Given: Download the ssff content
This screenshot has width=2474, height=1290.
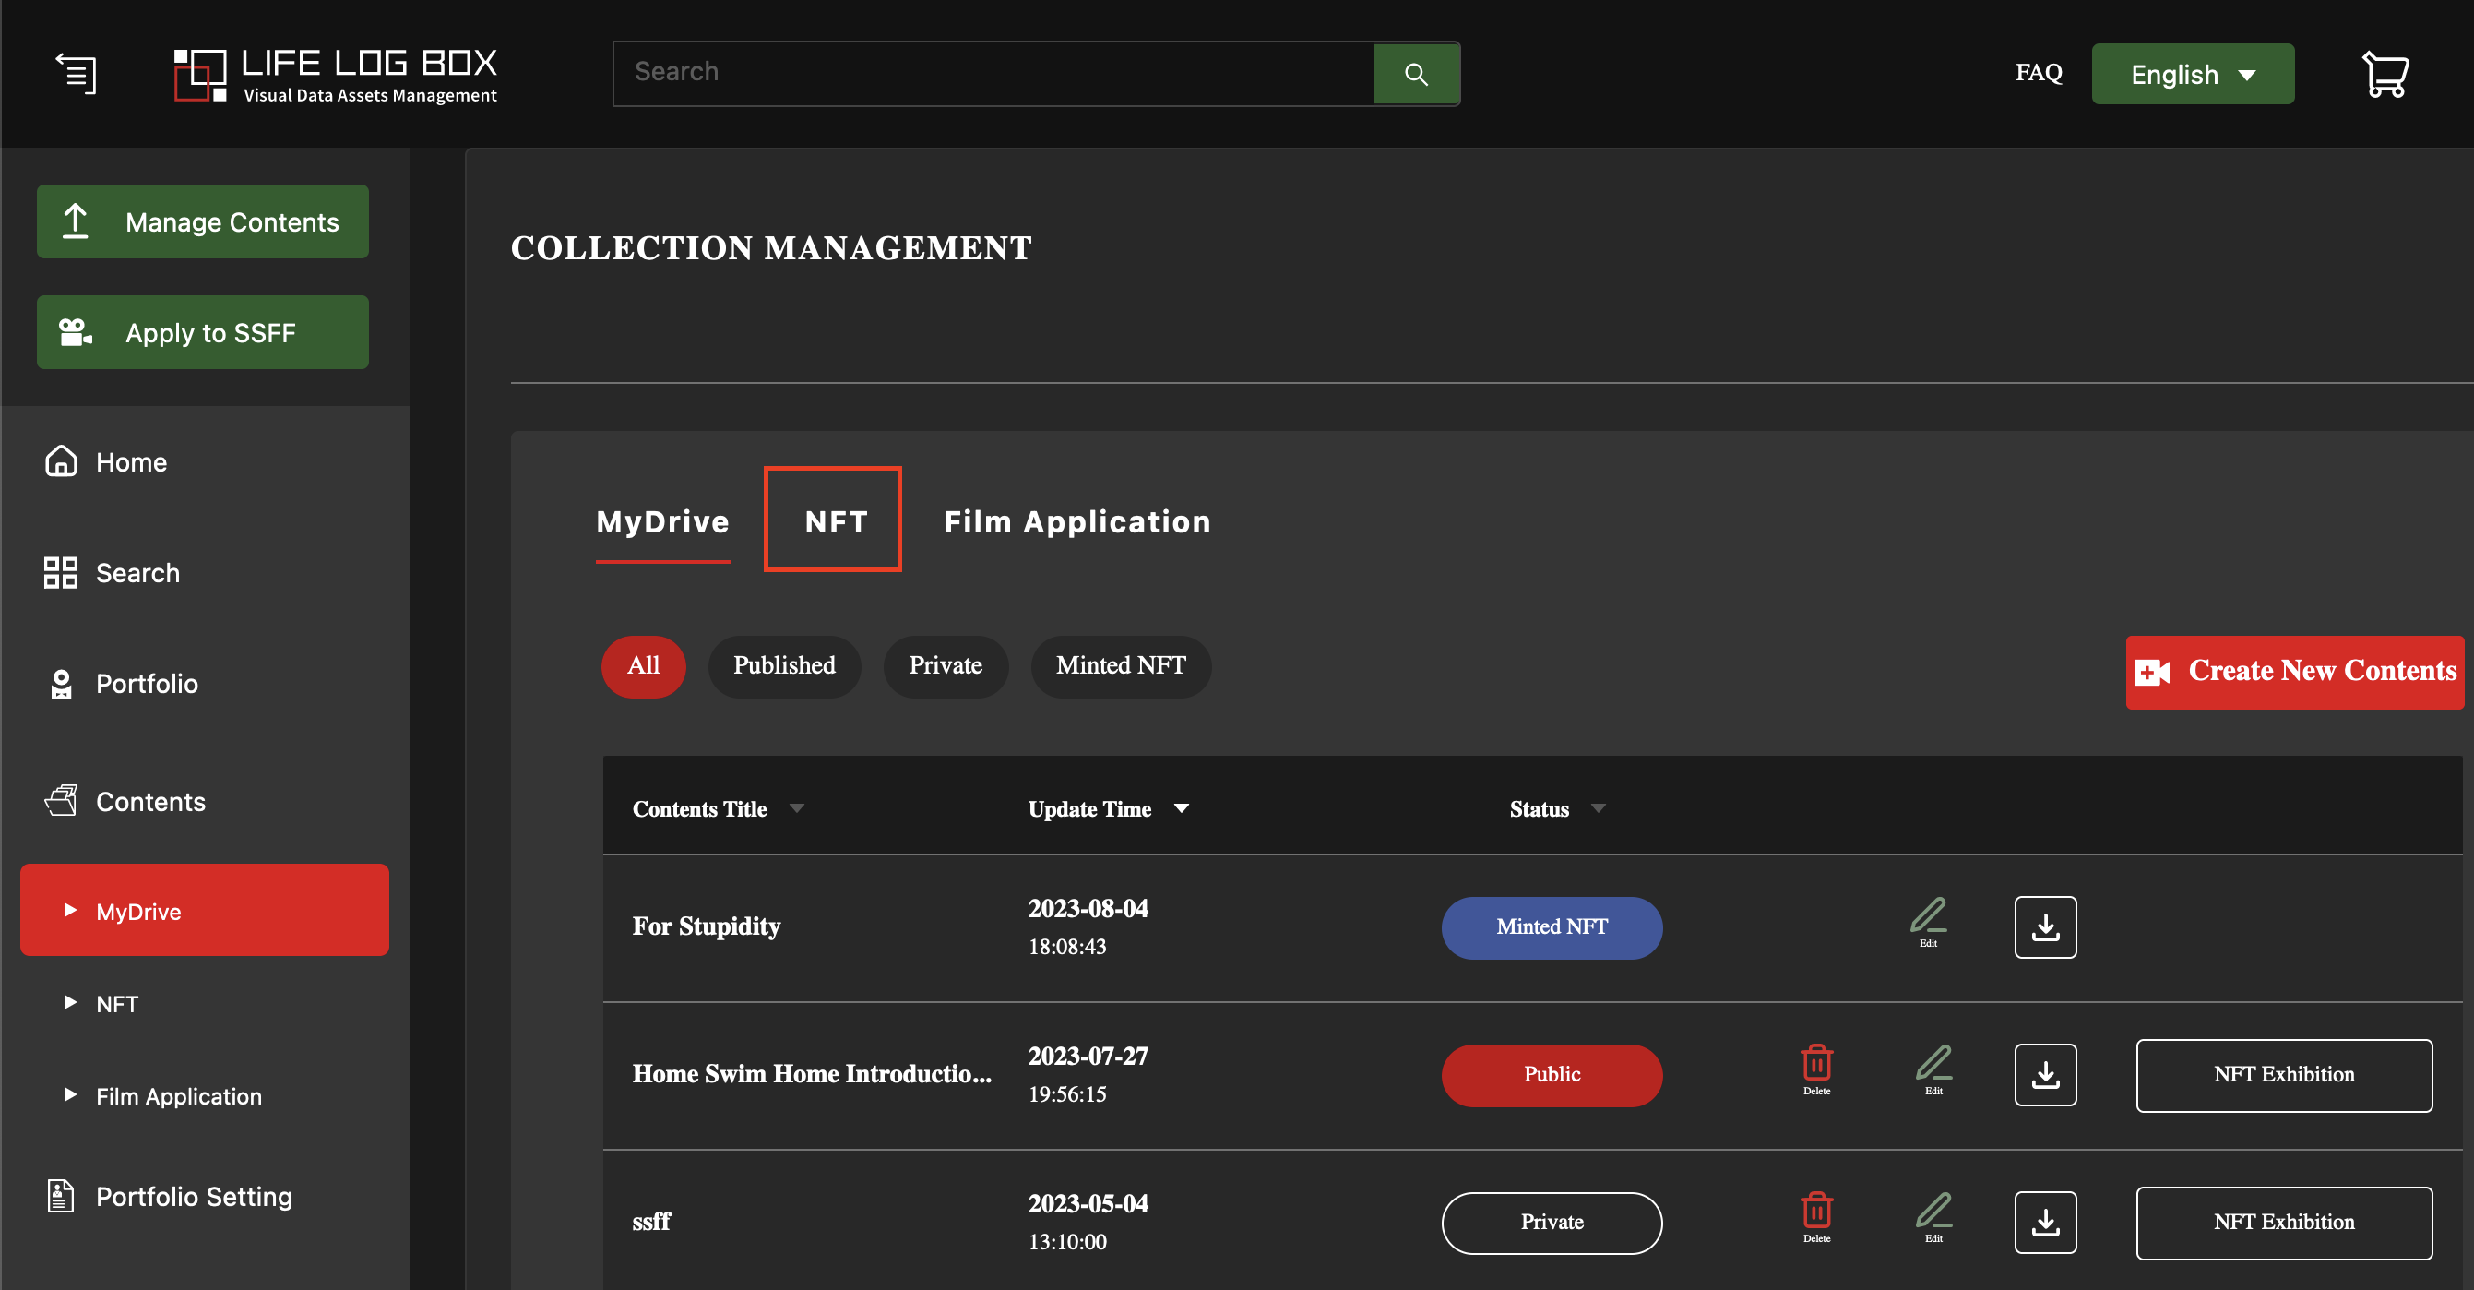Looking at the screenshot, I should coord(2046,1223).
